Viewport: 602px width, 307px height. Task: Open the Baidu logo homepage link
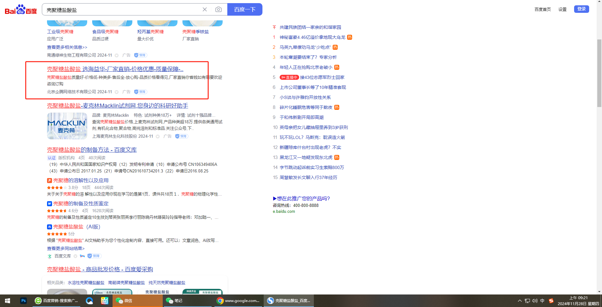point(21,9)
